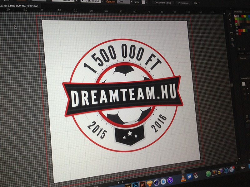250x187 pixels.
Task: Open Transmit truck icon in dock
Action: (220, 171)
